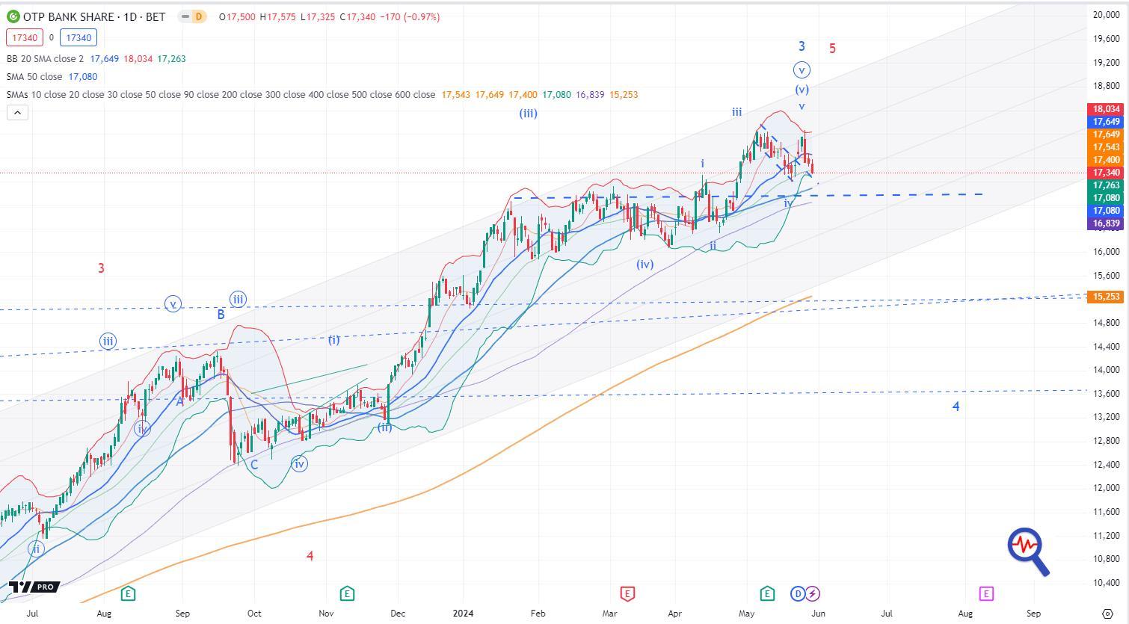The image size is (1129, 624).
Task: Select the red wave label 5
Action: coord(832,49)
